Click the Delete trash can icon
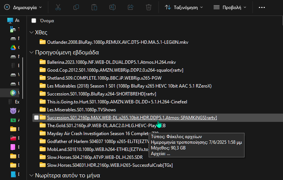Viewport: 283px width, 180px height. coord(149,8)
